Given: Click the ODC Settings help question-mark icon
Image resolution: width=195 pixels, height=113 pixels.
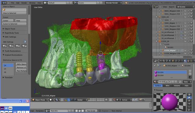Looking at the screenshot, I should [x=25, y=42].
